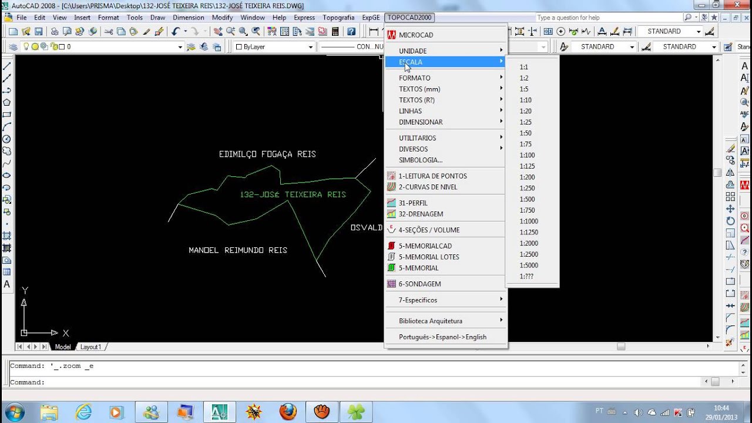Select the Rectangle draw tool
Screen dimensions: 752x423
[x=7, y=115]
